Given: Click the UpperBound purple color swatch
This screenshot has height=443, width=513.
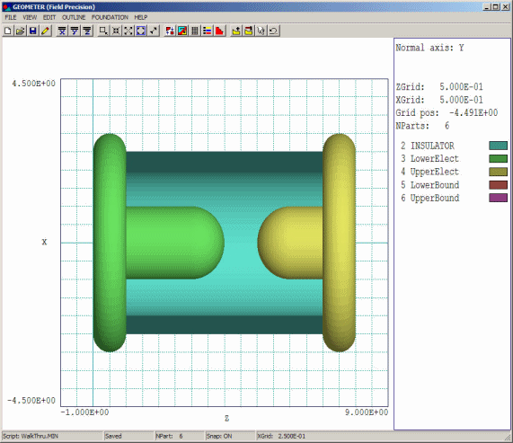Looking at the screenshot, I should tap(499, 198).
